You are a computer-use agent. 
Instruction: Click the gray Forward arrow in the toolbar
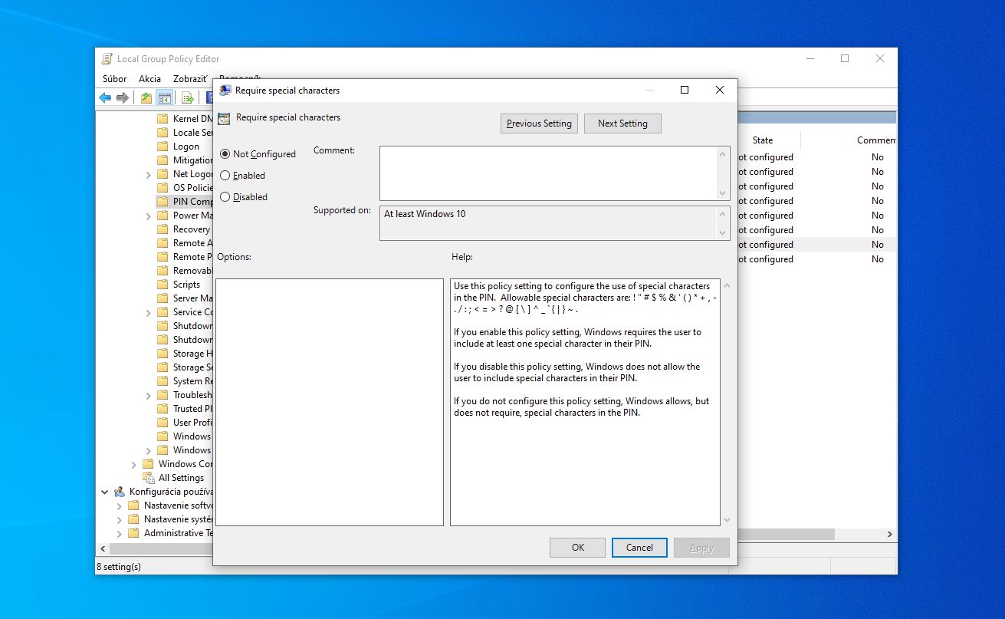click(x=122, y=97)
